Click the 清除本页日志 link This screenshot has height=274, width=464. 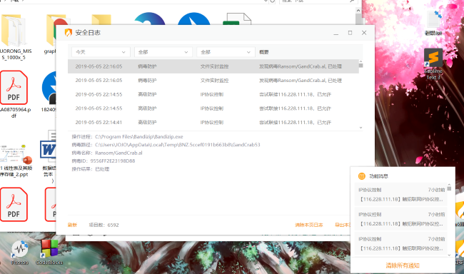coord(308,225)
